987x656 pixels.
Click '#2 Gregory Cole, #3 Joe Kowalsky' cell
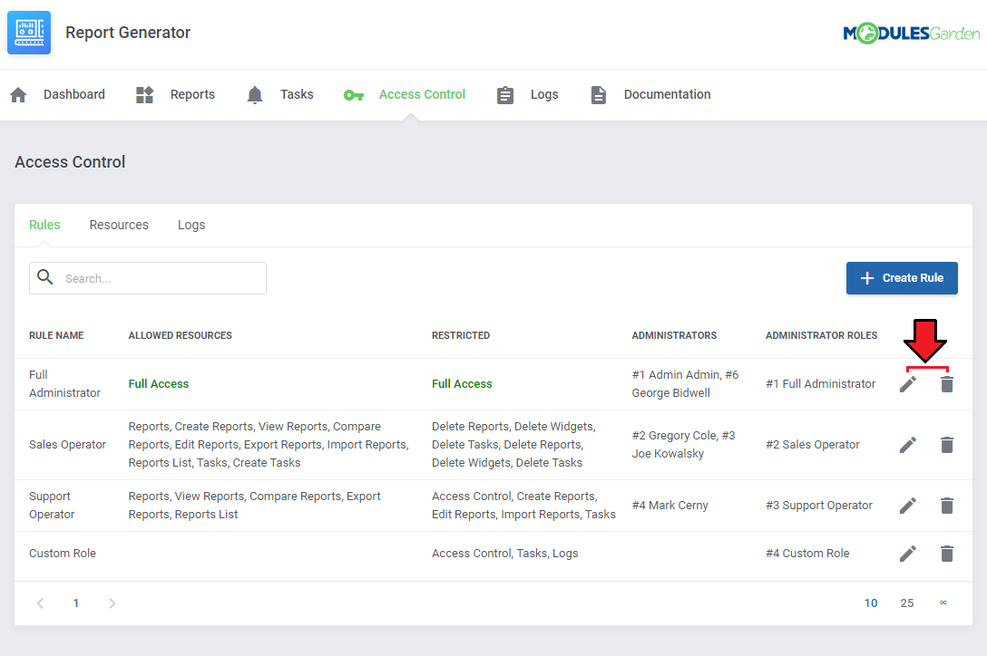coord(684,445)
